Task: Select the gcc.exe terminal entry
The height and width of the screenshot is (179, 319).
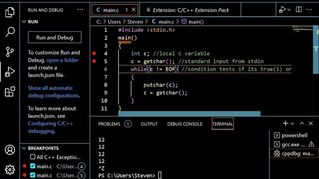Action: (294, 145)
